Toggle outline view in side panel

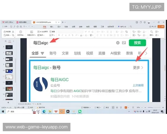click(x=6, y=41)
